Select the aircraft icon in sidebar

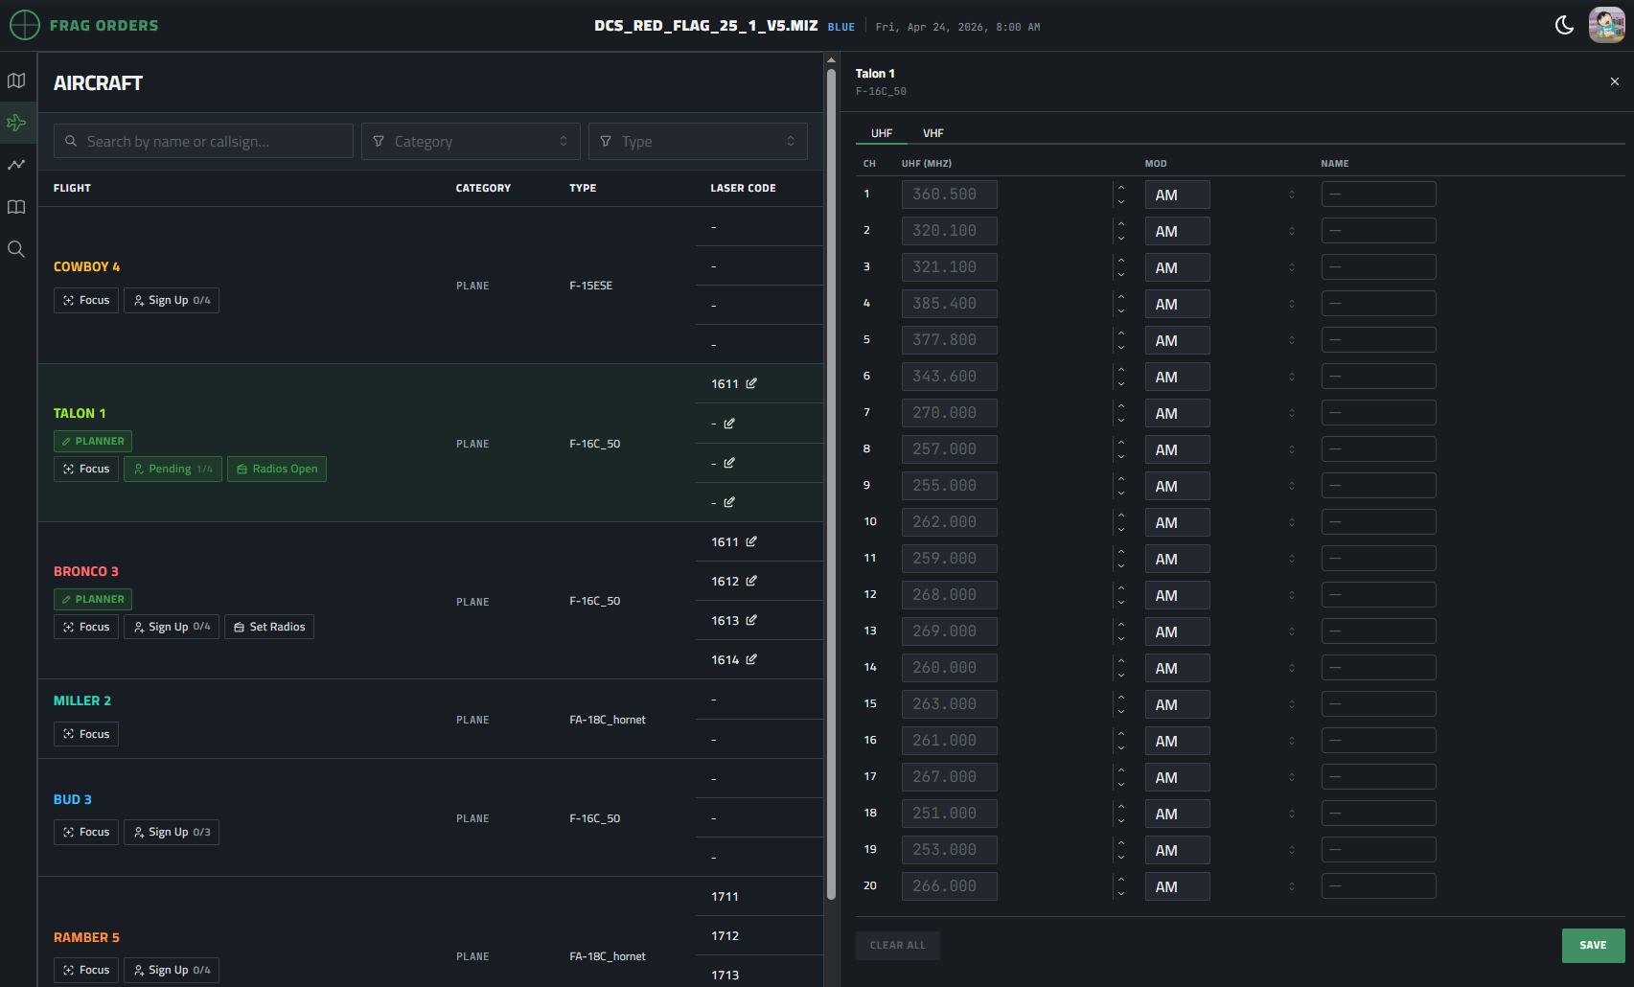point(16,123)
